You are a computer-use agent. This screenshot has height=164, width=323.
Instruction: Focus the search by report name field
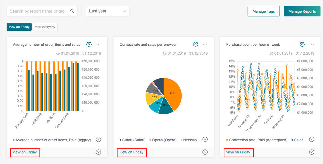point(37,11)
